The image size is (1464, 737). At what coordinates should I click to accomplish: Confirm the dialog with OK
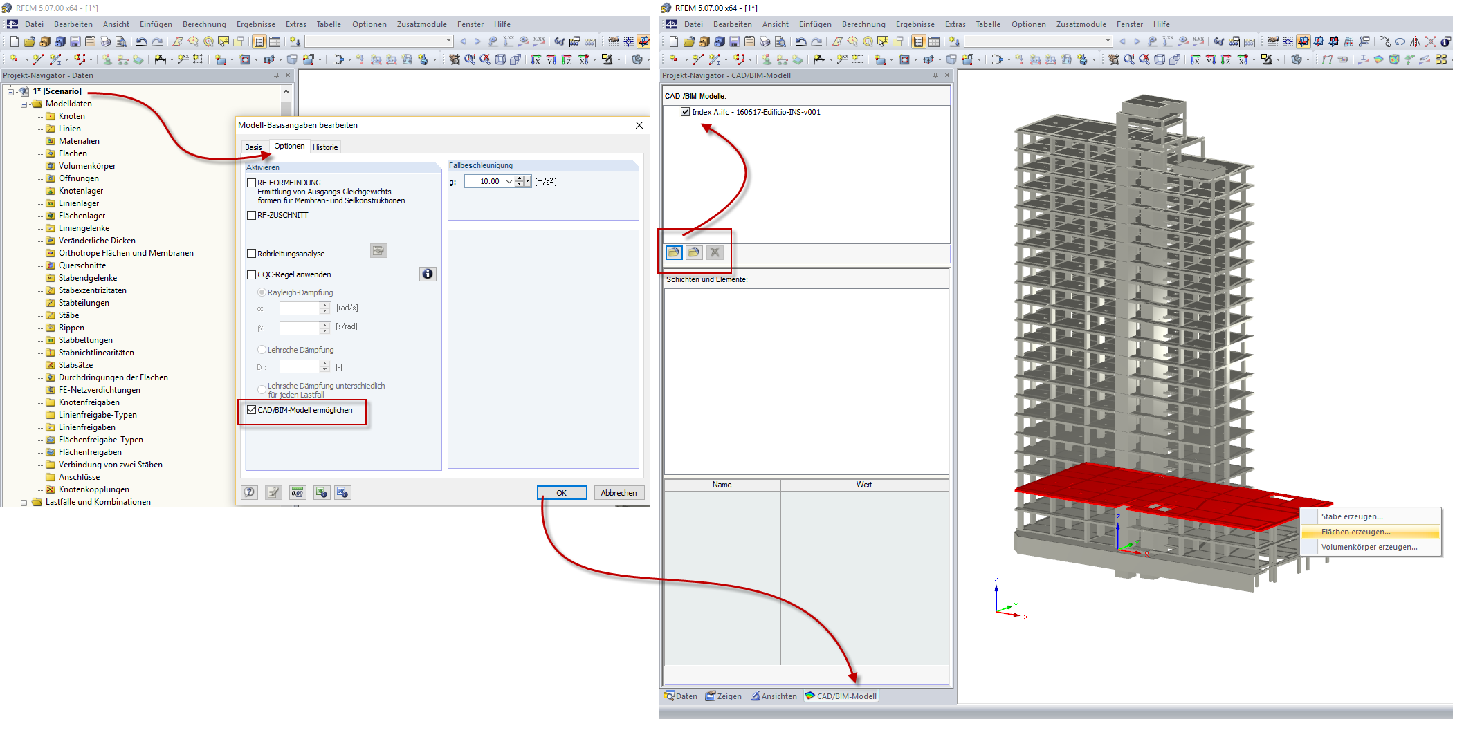click(x=561, y=492)
